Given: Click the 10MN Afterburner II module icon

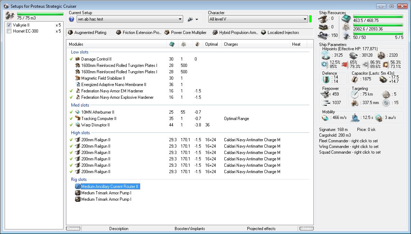Looking at the screenshot, I should pos(78,112).
